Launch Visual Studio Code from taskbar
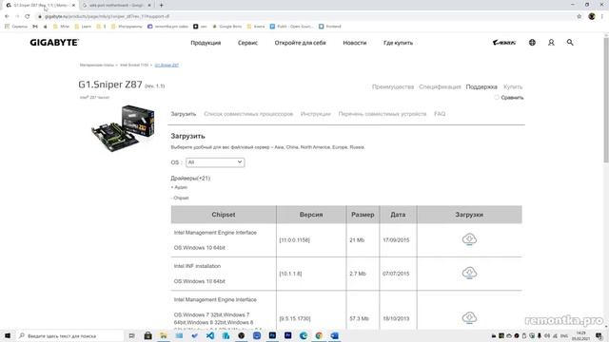The image size is (609, 342). 210,335
